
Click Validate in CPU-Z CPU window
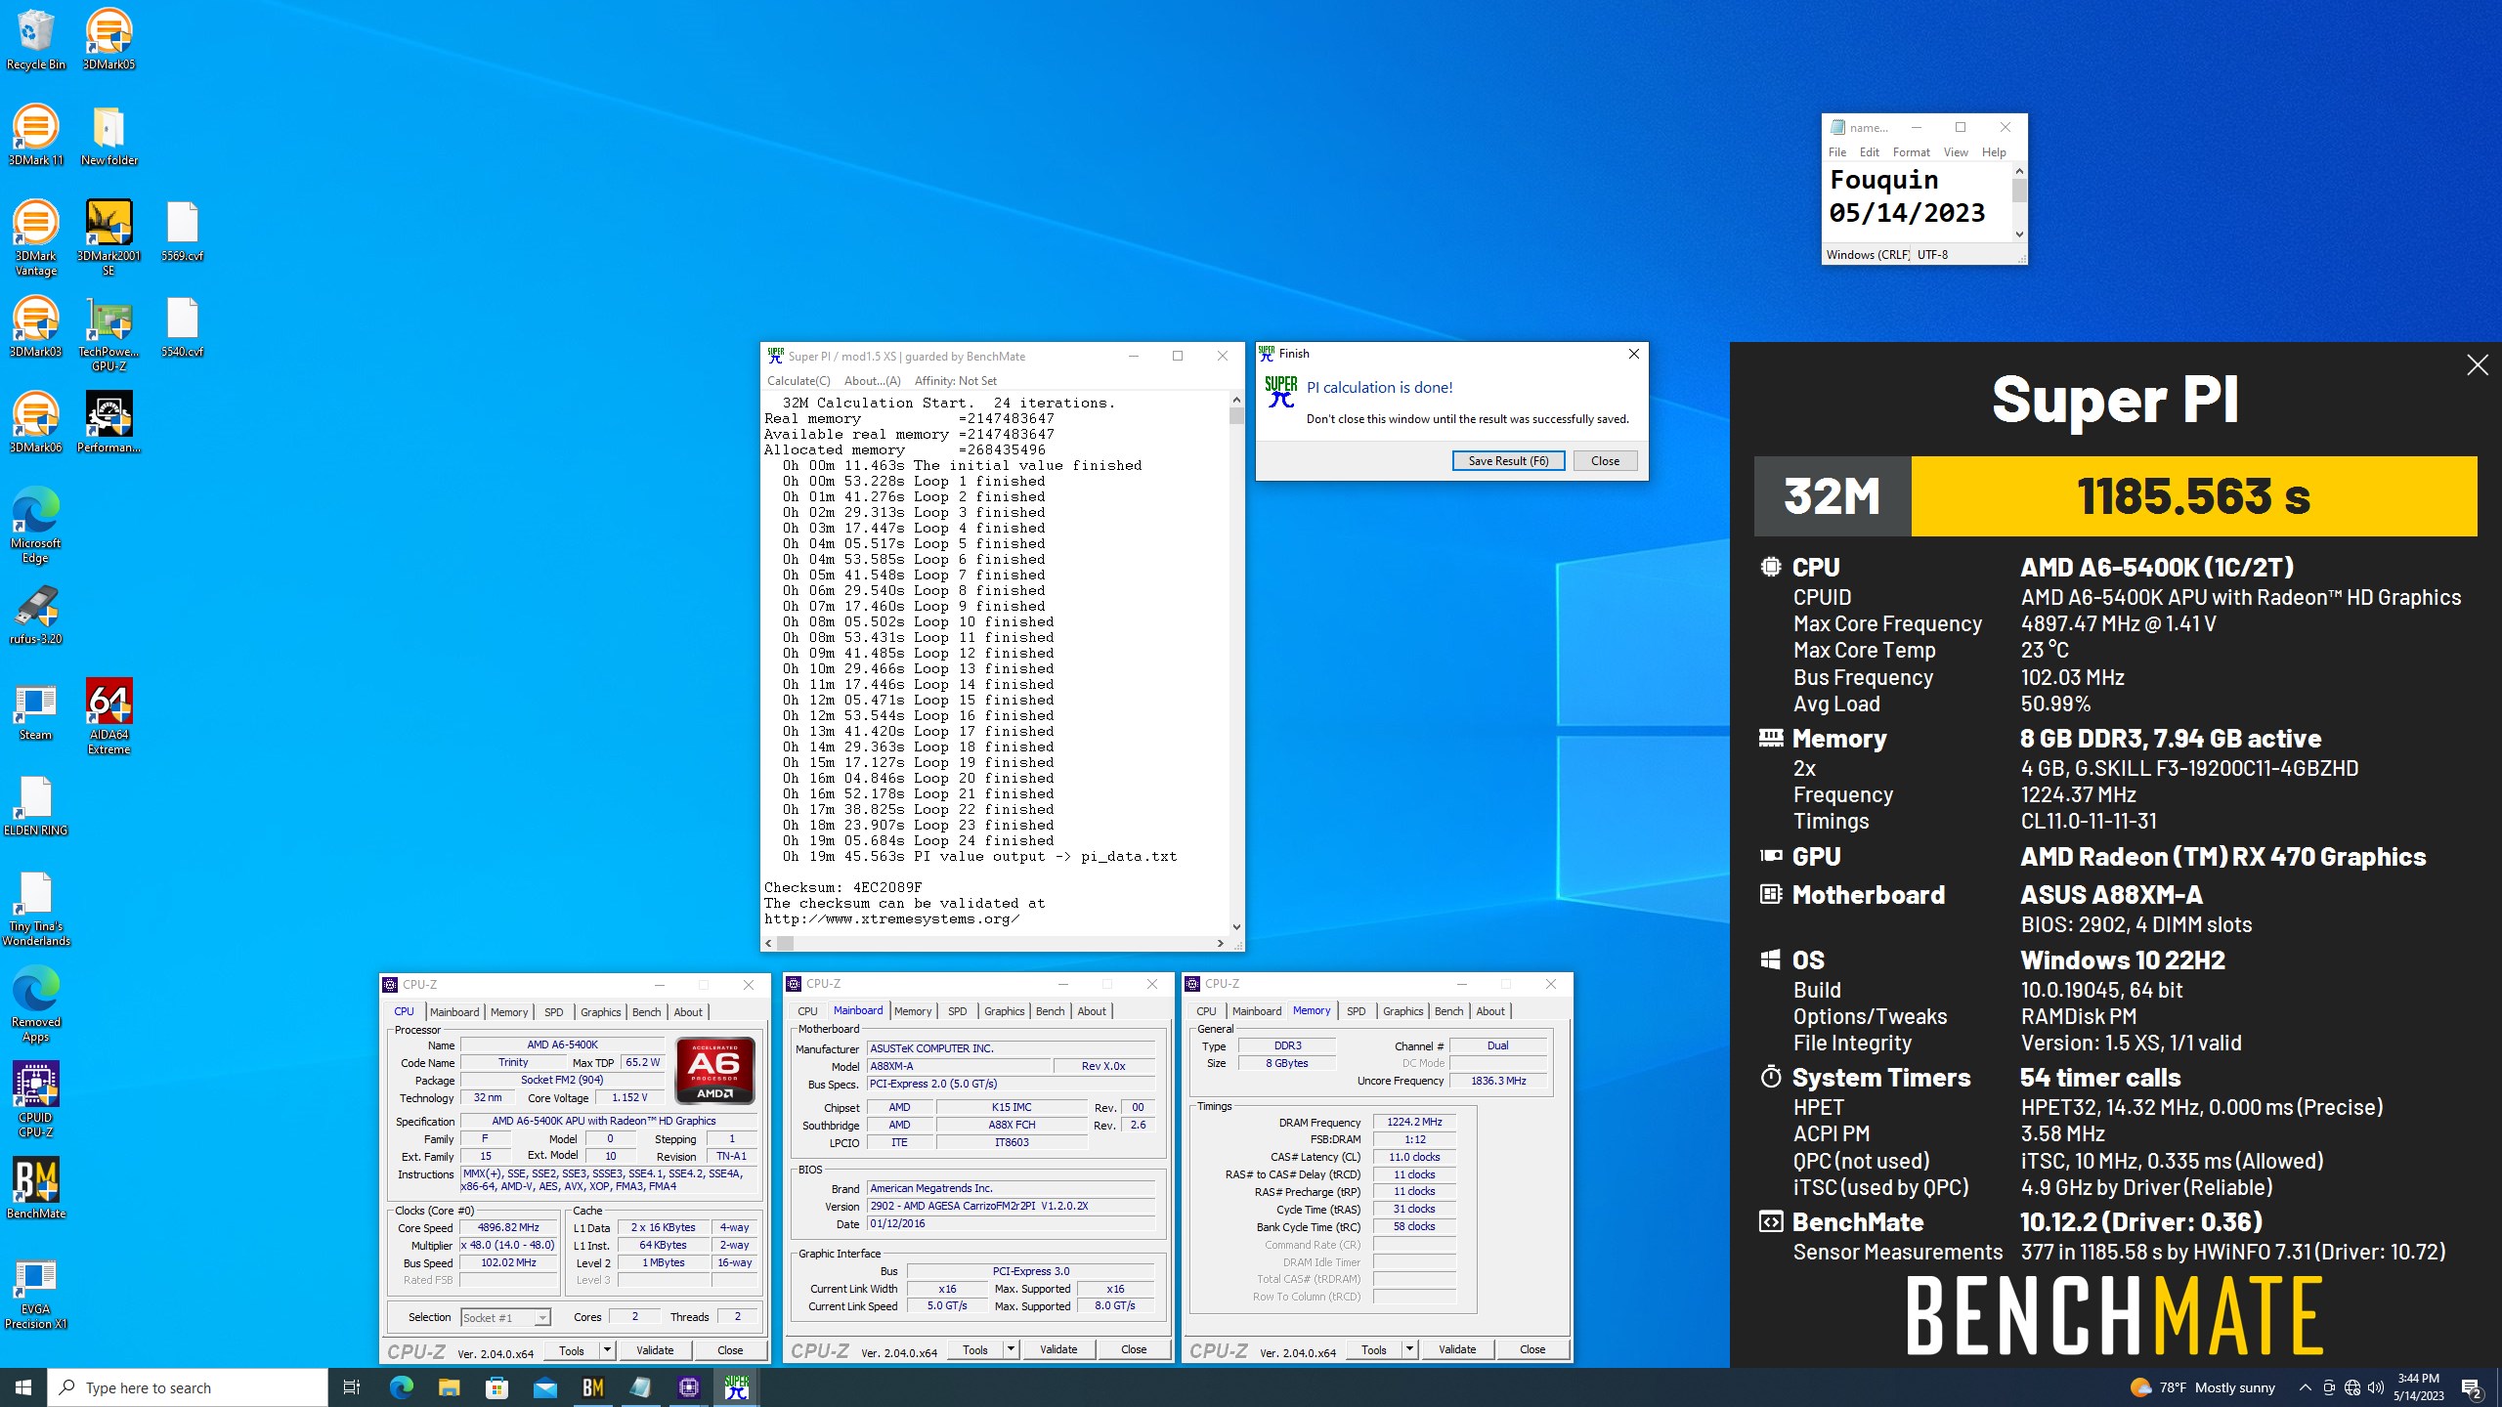tap(655, 1350)
